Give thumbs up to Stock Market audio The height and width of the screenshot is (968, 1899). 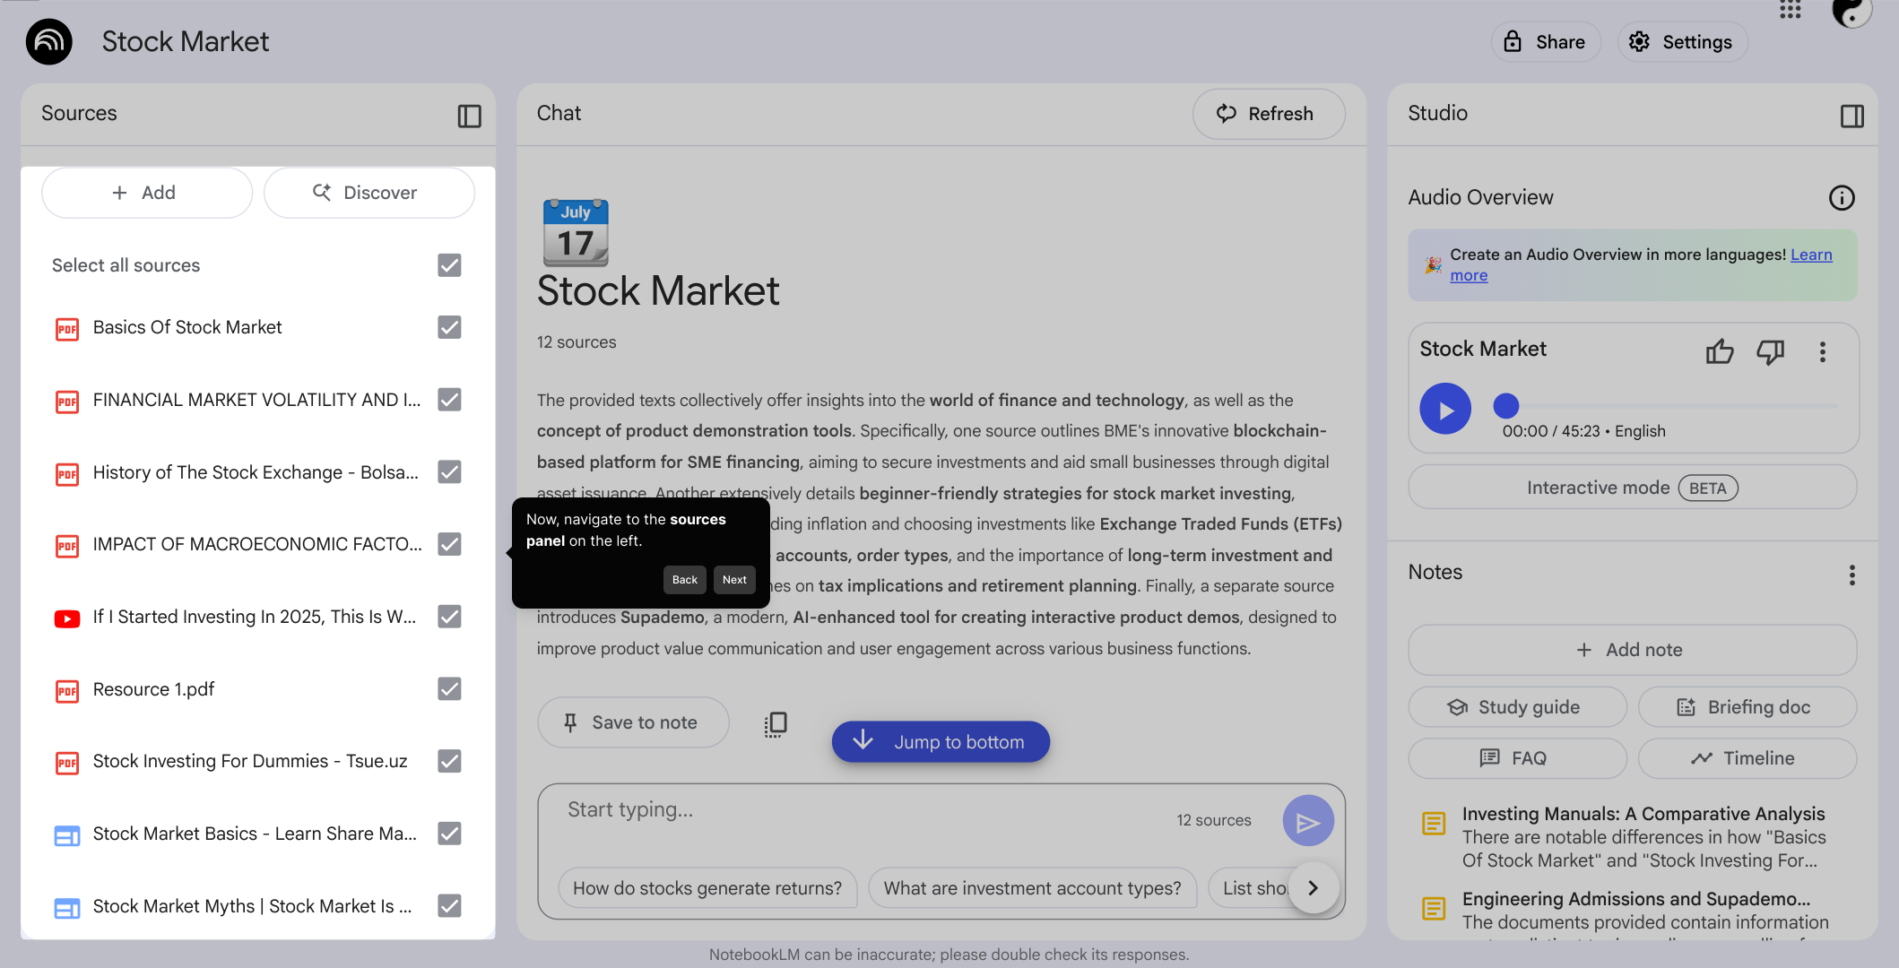(x=1720, y=351)
